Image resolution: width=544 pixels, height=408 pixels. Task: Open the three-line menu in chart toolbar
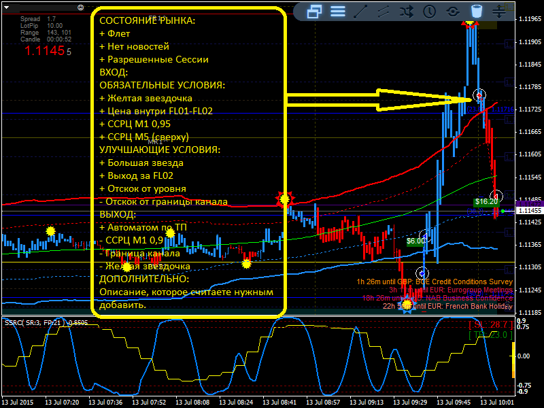point(337,12)
